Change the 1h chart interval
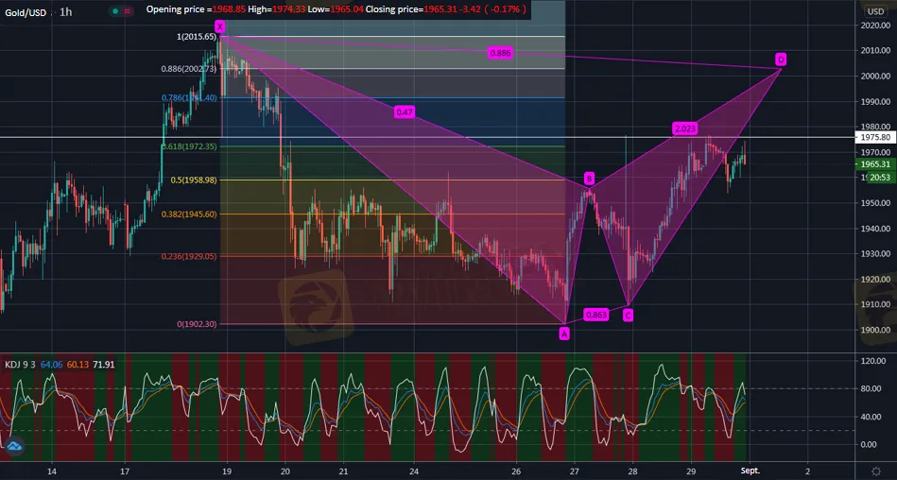This screenshot has width=897, height=480. [66, 12]
